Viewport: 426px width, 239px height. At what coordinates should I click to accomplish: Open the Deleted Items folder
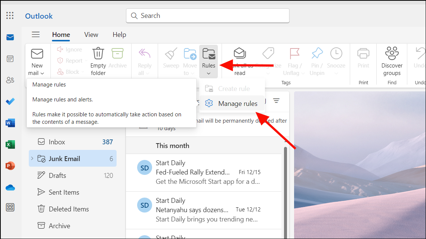[x=72, y=209]
